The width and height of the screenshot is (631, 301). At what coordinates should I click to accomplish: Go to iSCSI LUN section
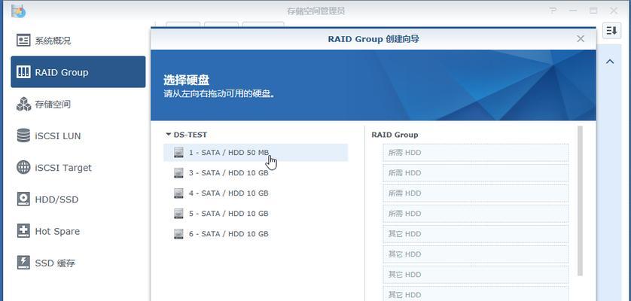78,135
